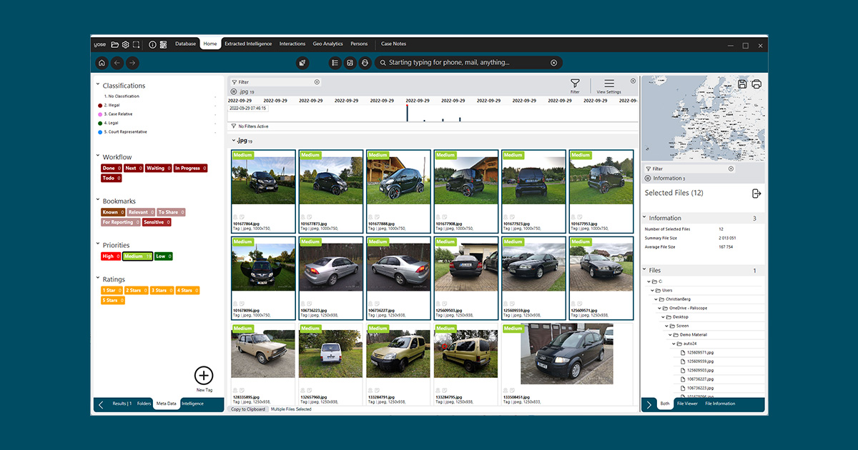Open View Settings hamburger icon

(609, 85)
